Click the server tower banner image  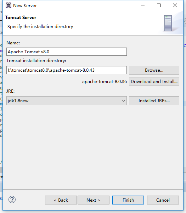168,23
